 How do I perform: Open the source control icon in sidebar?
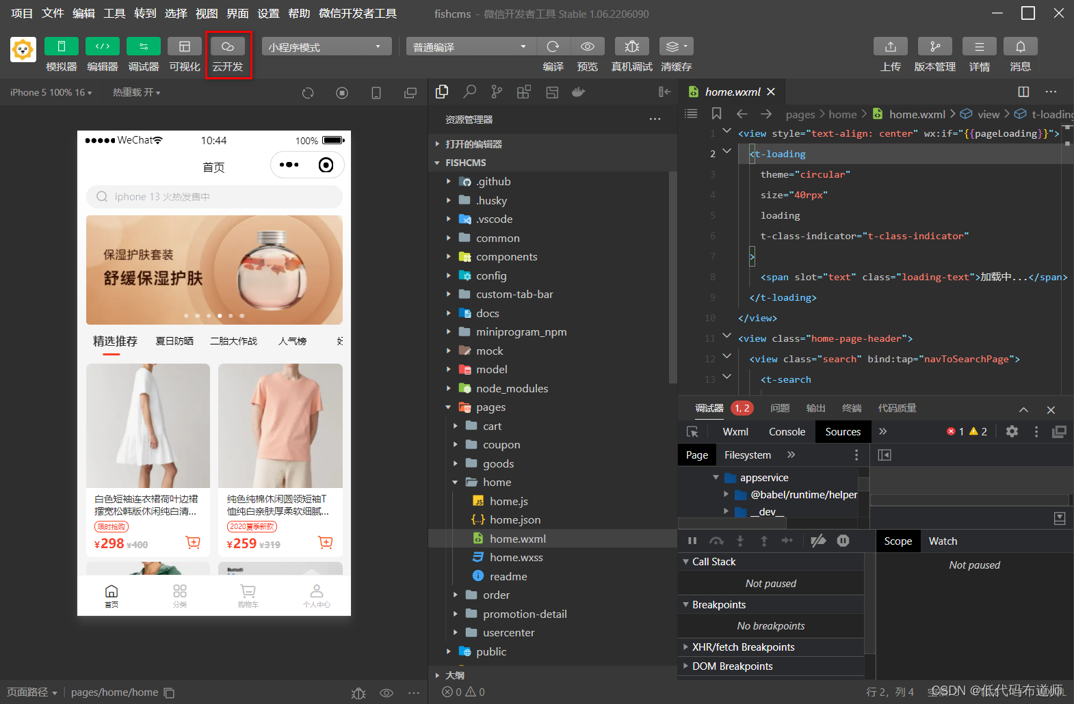[497, 92]
